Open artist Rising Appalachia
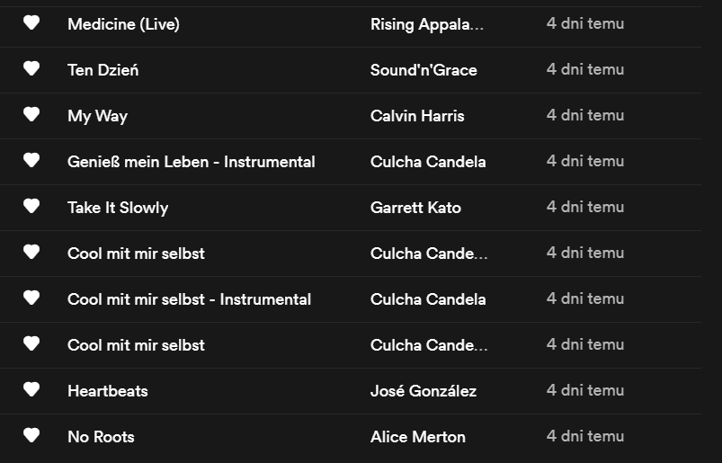 tap(426, 24)
